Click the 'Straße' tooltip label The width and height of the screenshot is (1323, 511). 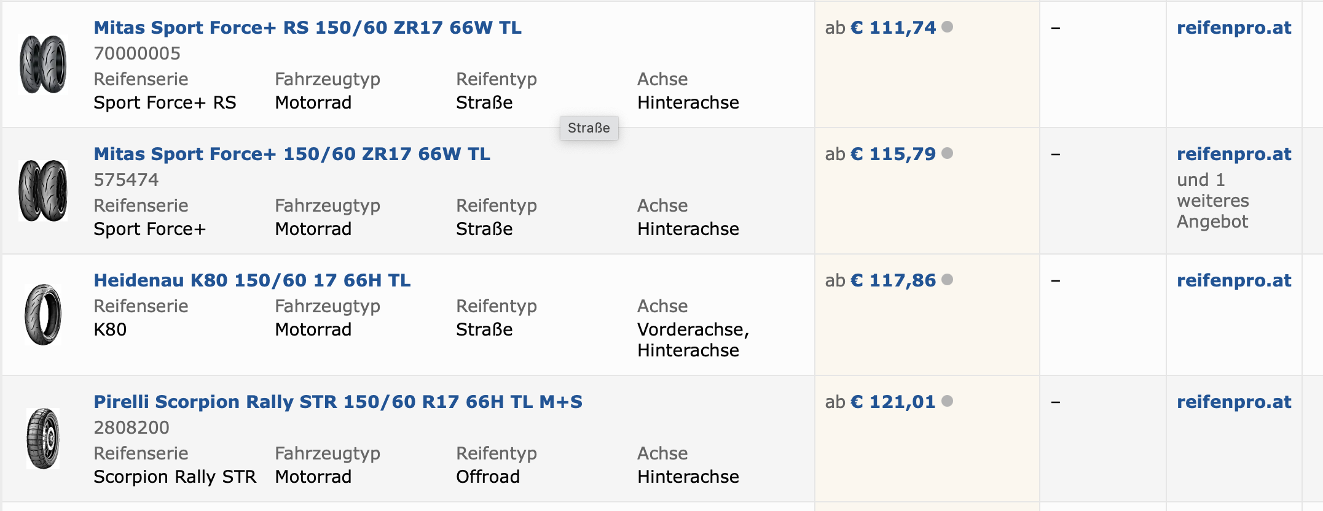pos(588,128)
